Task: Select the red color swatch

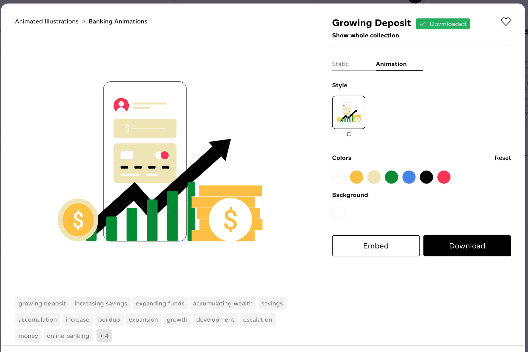Action: click(x=444, y=177)
